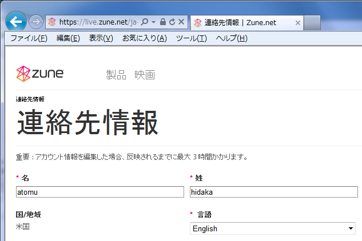Click the Zune favicon in address bar
Viewport: 362px width, 241px height.
click(52, 22)
